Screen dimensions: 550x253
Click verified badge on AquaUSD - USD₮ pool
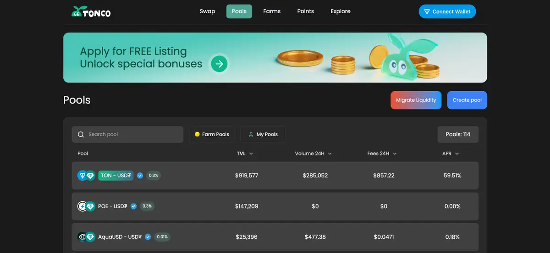point(148,237)
